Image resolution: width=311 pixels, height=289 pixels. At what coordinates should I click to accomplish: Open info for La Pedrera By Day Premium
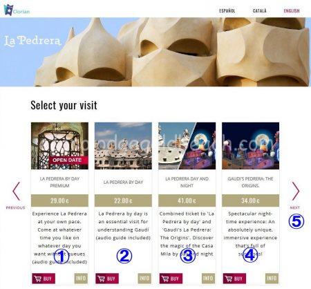81,279
